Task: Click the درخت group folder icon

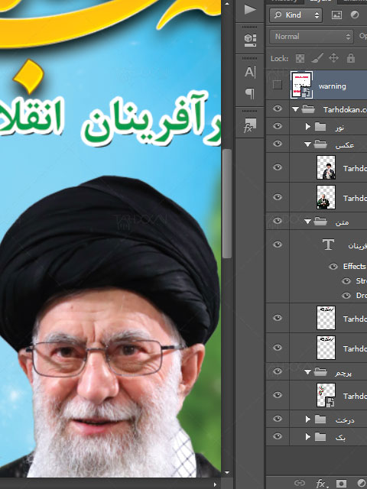Action: click(320, 419)
